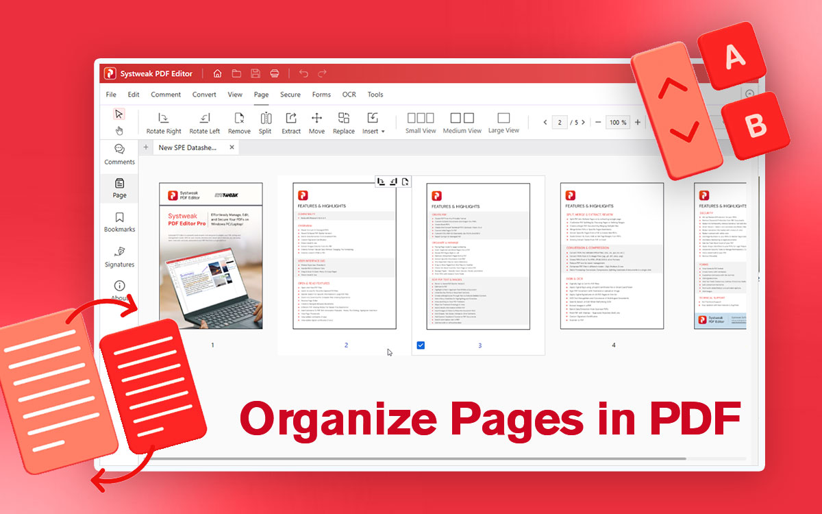Open the Comment menu
Image resolution: width=822 pixels, height=514 pixels.
166,95
